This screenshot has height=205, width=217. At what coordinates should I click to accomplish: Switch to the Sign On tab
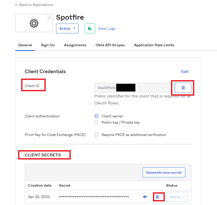point(48,45)
